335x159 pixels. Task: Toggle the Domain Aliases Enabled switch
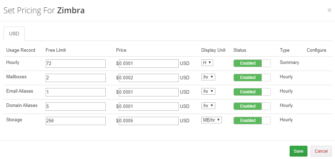click(x=252, y=106)
